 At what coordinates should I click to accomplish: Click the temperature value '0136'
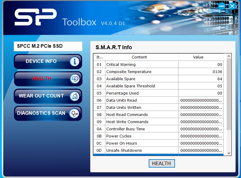217,72
